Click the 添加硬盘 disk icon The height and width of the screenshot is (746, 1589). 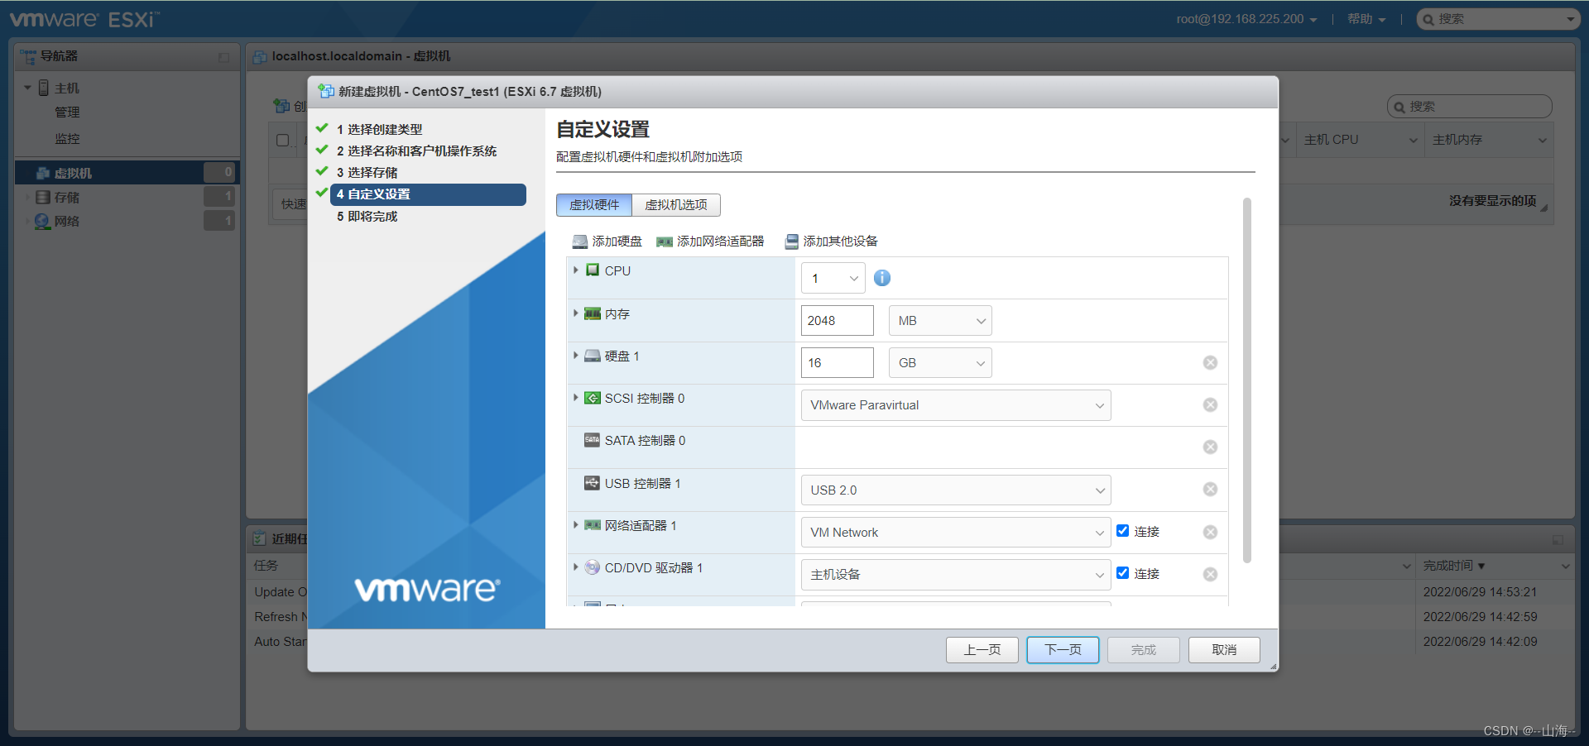[580, 241]
